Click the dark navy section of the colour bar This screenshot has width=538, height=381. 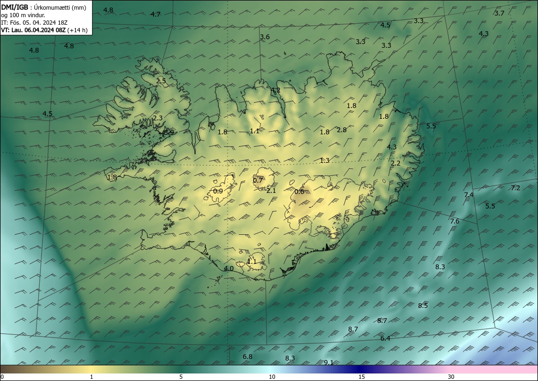coord(358,369)
